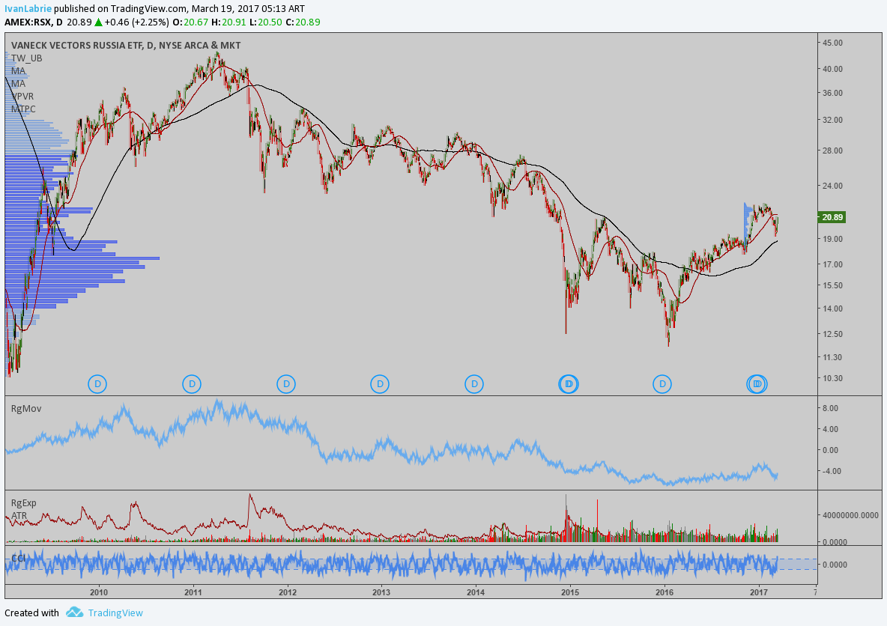This screenshot has height=626, width=887.
Task: Click the +0.46 (+2.25%) change value
Action: click(137, 22)
